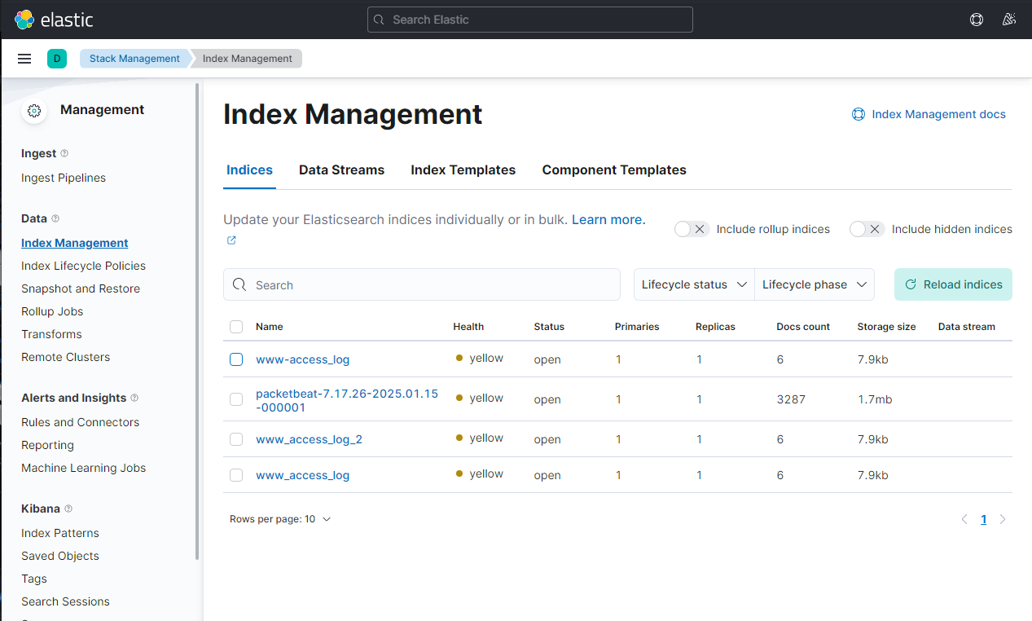Viewport: 1032px width, 621px height.
Task: Open Rollup Jobs page
Action: click(x=52, y=311)
